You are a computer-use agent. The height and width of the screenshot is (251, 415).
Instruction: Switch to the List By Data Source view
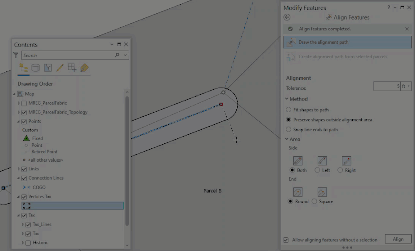(35, 68)
